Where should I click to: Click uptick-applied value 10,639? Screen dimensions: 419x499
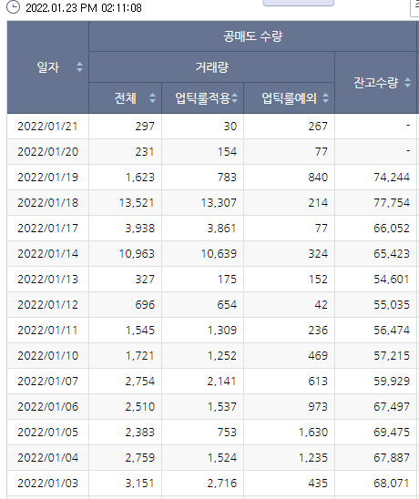(219, 254)
